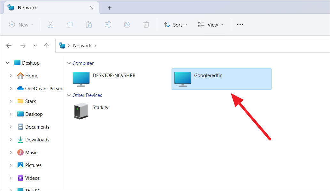Viewport: 330px width, 191px height.
Task: Expand the Music tree node
Action: 11,152
